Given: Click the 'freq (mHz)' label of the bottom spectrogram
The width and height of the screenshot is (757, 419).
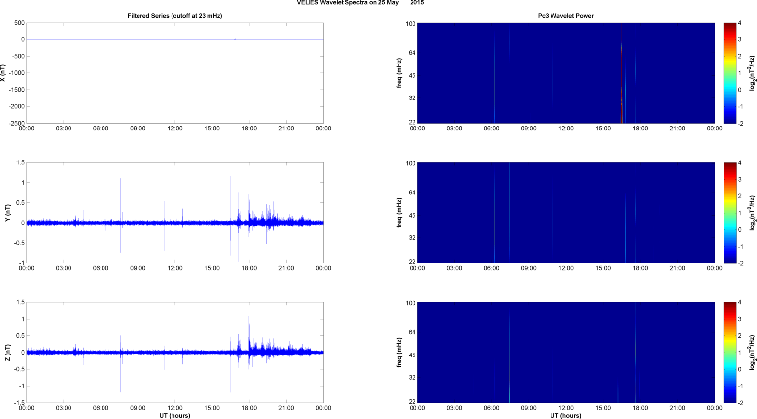Looking at the screenshot, I should [x=399, y=353].
